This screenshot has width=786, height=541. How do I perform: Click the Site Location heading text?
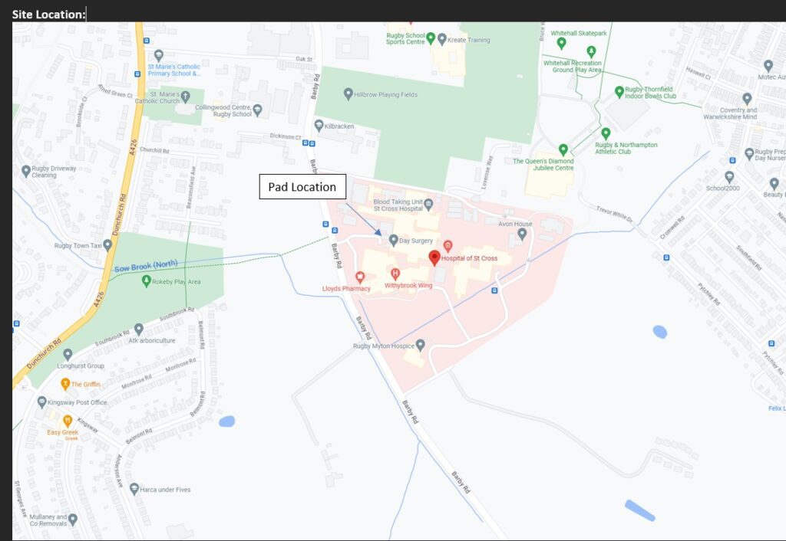click(49, 14)
